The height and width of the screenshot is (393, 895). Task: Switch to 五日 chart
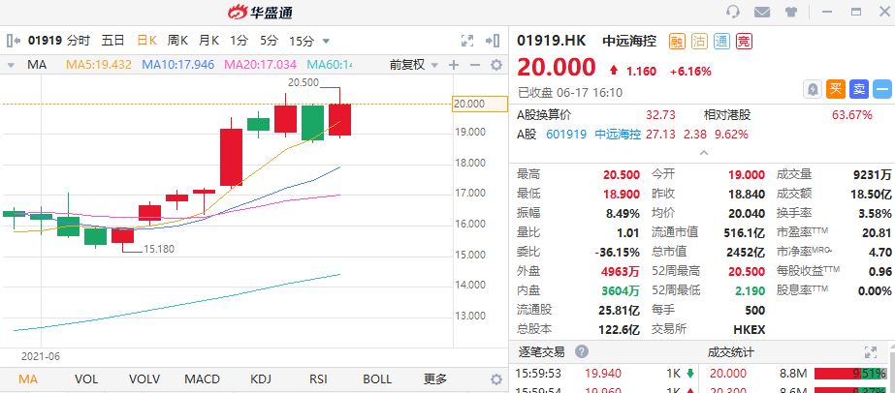(x=113, y=41)
